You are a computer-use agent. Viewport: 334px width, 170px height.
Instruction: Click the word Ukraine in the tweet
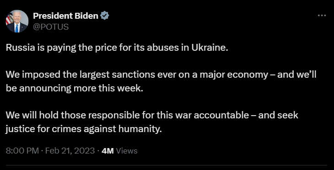[210, 48]
